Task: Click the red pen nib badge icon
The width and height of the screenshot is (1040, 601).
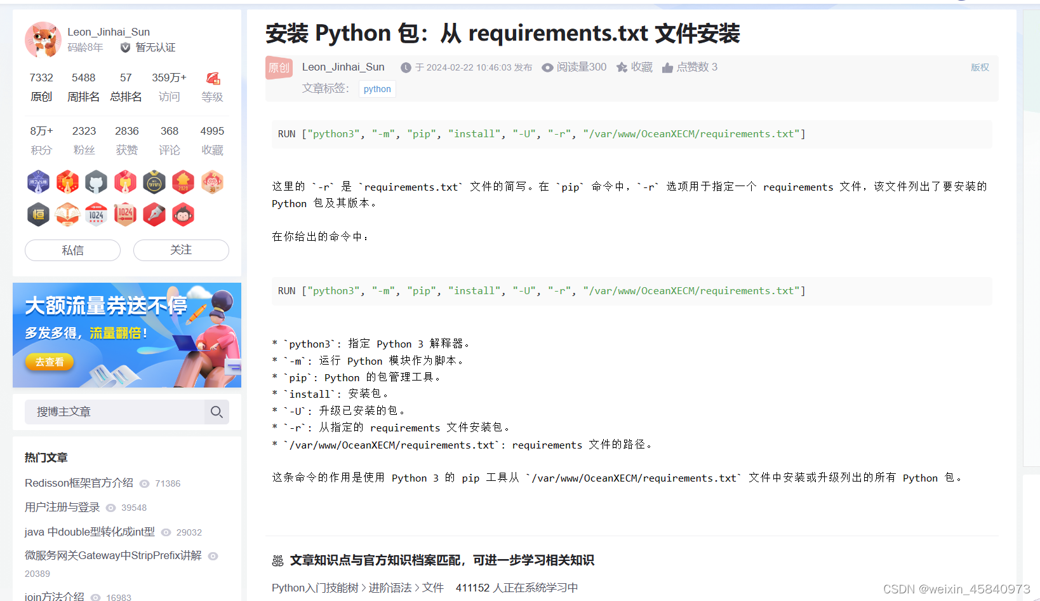Action: (x=154, y=215)
